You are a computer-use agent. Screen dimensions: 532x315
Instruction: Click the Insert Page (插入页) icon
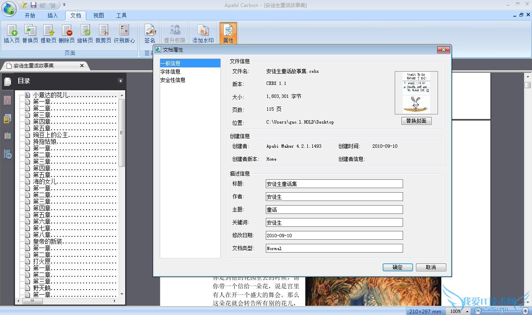pos(12,31)
